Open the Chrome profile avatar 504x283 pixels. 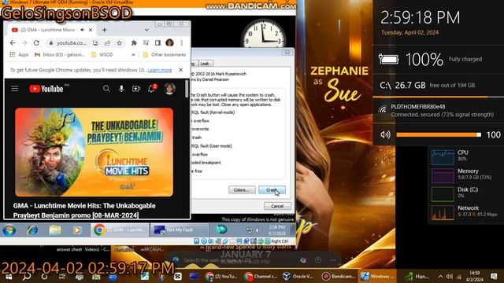point(170,42)
